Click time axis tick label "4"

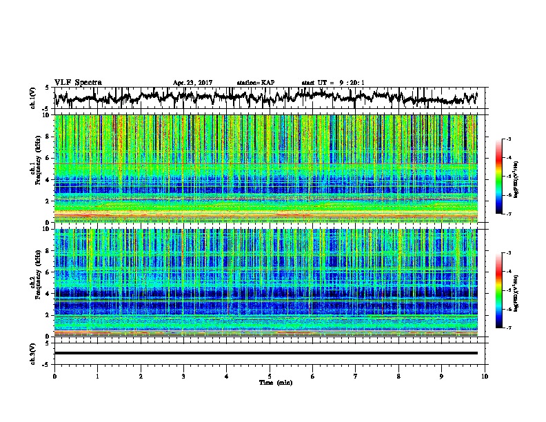pyautogui.click(x=227, y=376)
